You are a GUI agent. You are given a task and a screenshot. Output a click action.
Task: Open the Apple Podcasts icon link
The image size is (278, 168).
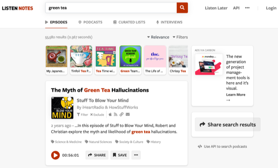tap(110, 115)
